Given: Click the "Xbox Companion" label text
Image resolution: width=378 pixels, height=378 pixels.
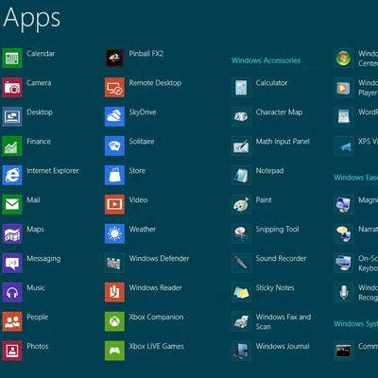Looking at the screenshot, I should pos(156,318).
